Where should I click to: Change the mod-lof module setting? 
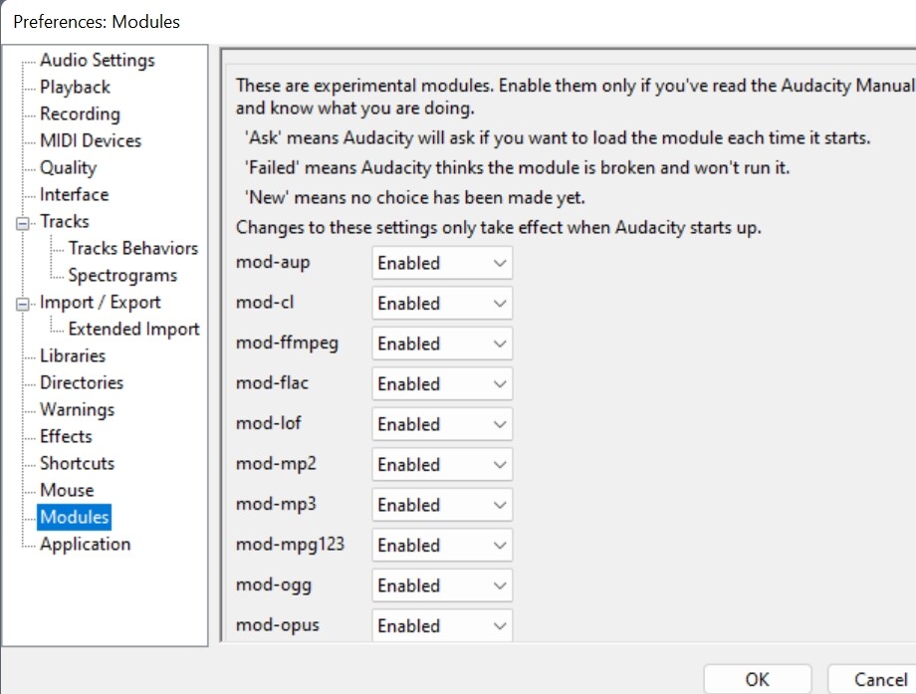pos(442,425)
